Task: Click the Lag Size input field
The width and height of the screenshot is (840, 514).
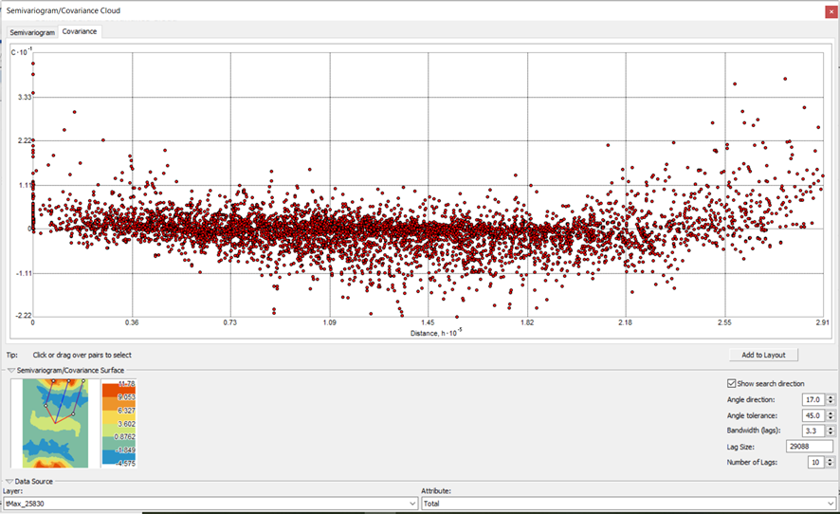Action: pyautogui.click(x=809, y=447)
